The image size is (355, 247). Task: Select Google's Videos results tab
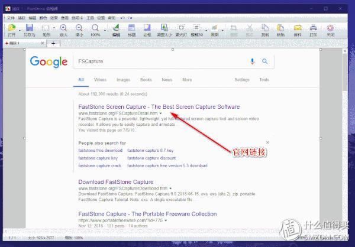[x=100, y=80]
